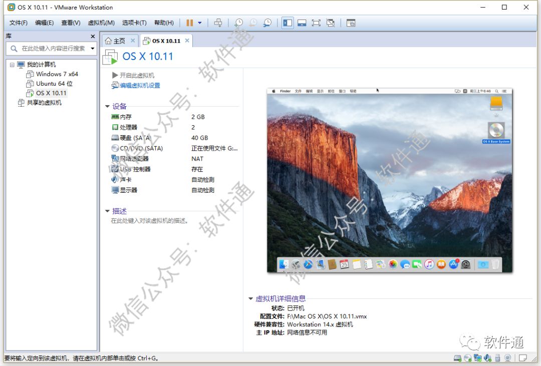Click the 网络适配器 device row
This screenshot has height=366, width=541.
[x=175, y=159]
